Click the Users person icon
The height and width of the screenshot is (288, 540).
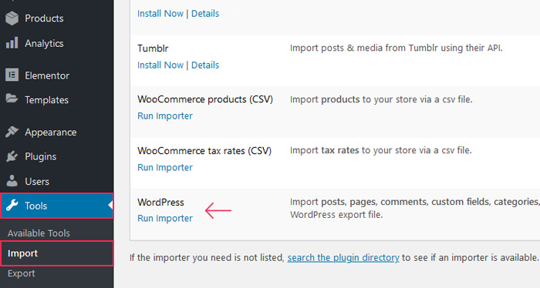[12, 181]
